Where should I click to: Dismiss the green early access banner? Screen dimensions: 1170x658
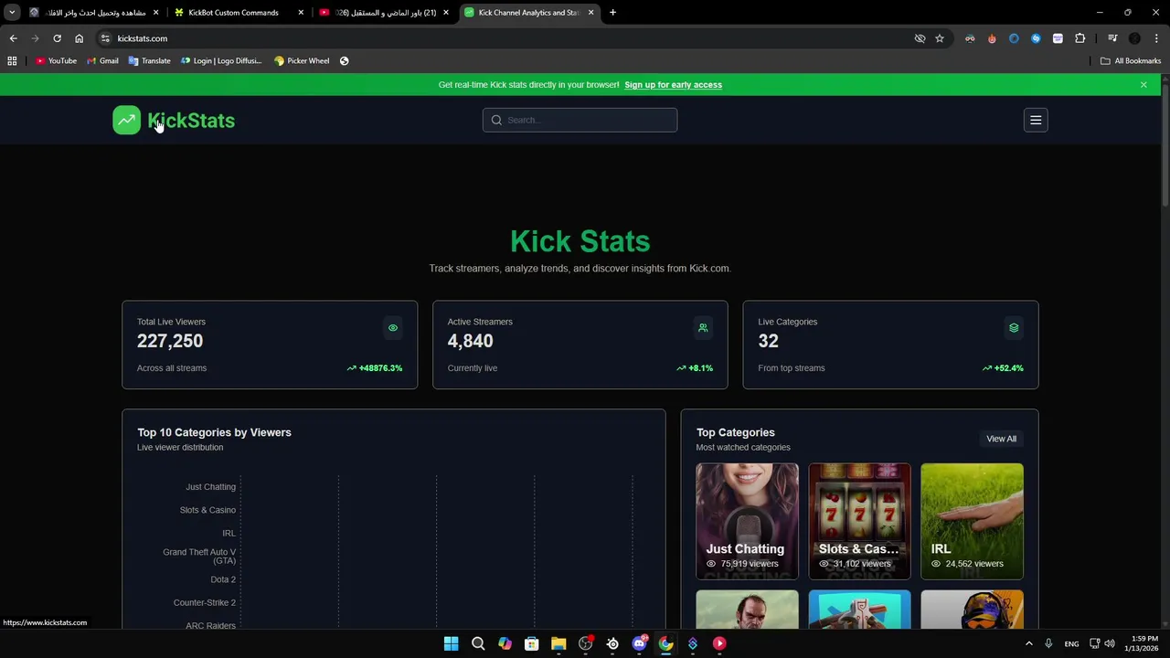1143,85
